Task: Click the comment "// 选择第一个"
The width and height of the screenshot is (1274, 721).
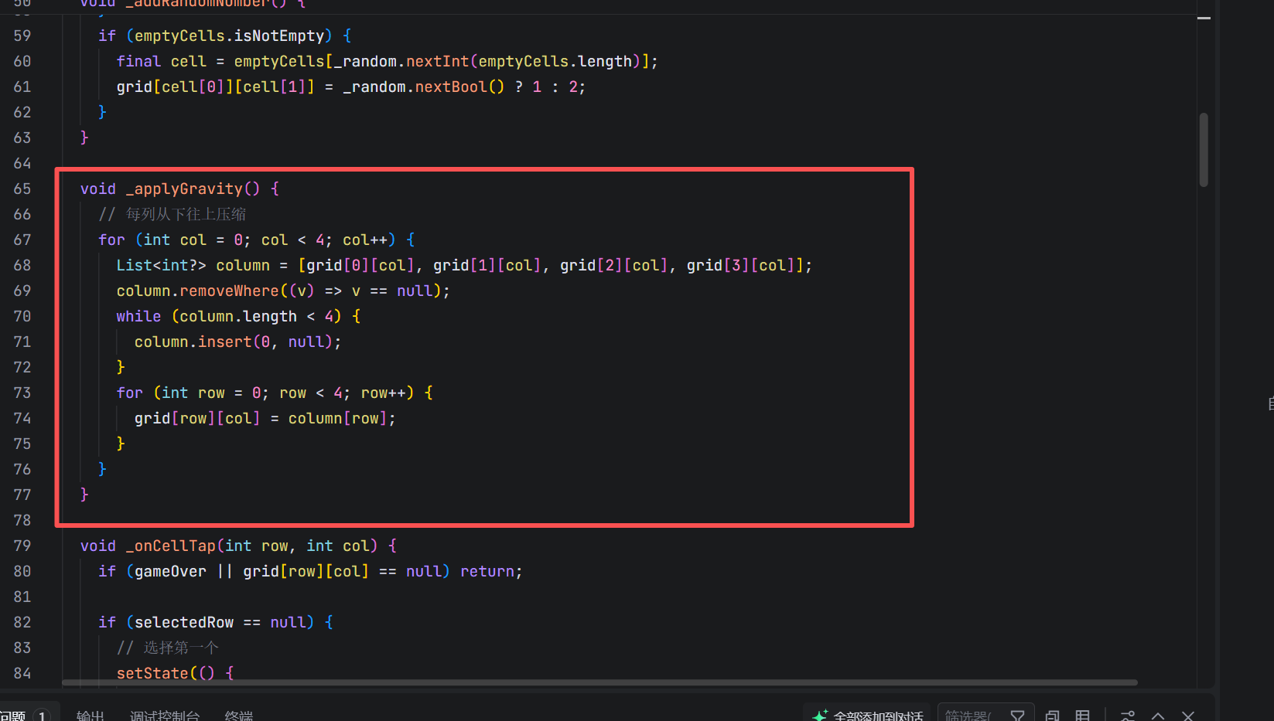Action: pyautogui.click(x=168, y=648)
